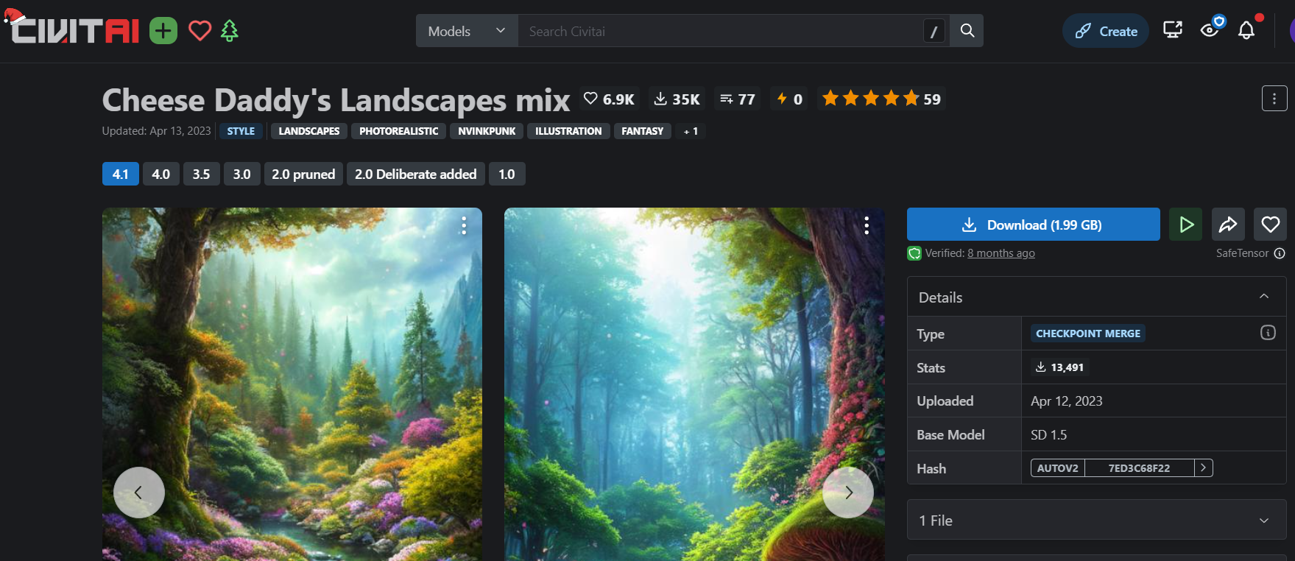Click the green Christmas tree icon

tap(230, 31)
